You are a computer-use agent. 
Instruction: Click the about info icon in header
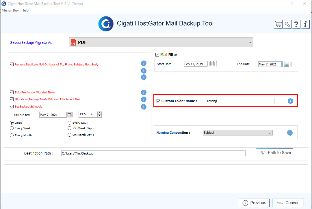click(x=305, y=25)
